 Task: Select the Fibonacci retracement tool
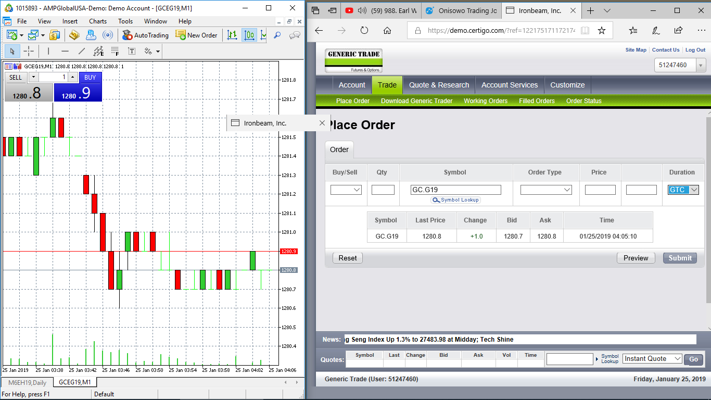click(x=115, y=51)
